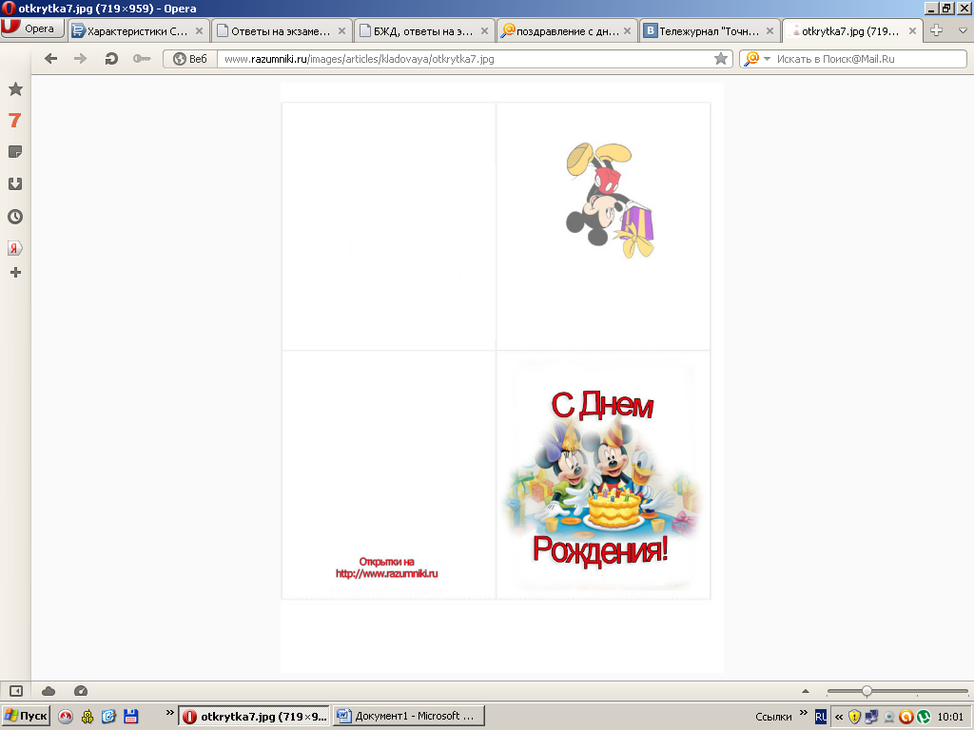Open the closed tabs dropdown arrow

963,30
